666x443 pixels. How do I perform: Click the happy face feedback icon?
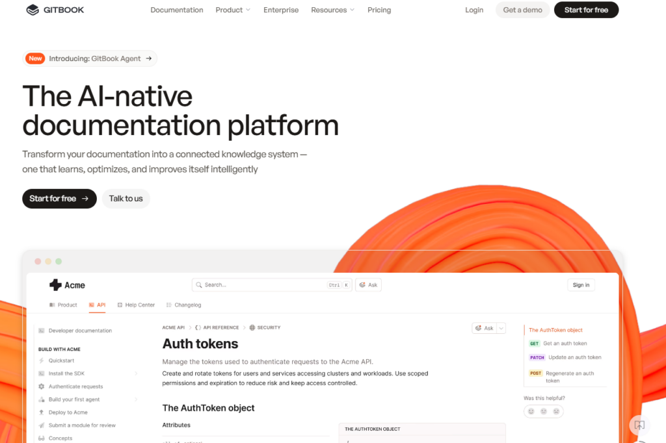click(531, 411)
